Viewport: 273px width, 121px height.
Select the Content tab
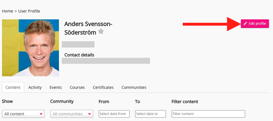tap(13, 87)
